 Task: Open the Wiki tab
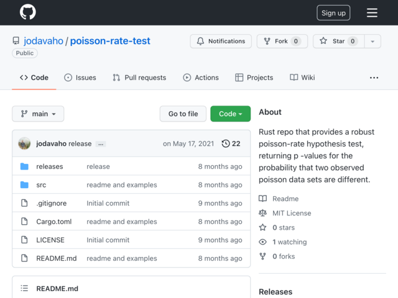[x=302, y=78]
